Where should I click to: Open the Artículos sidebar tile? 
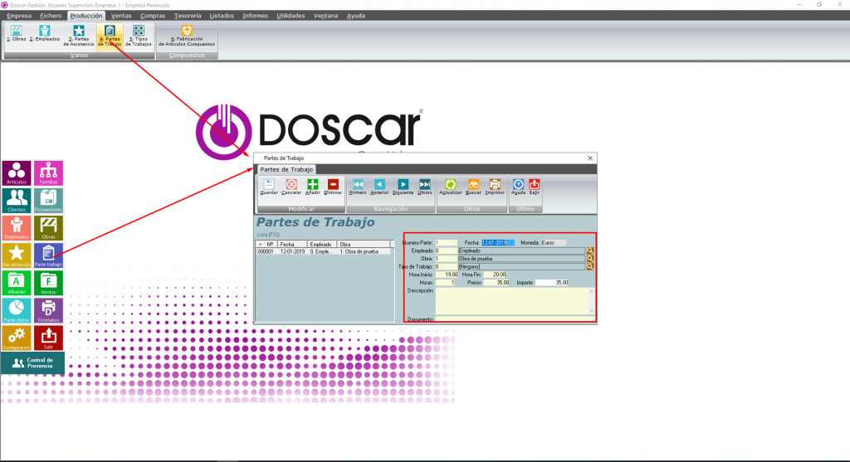click(17, 173)
